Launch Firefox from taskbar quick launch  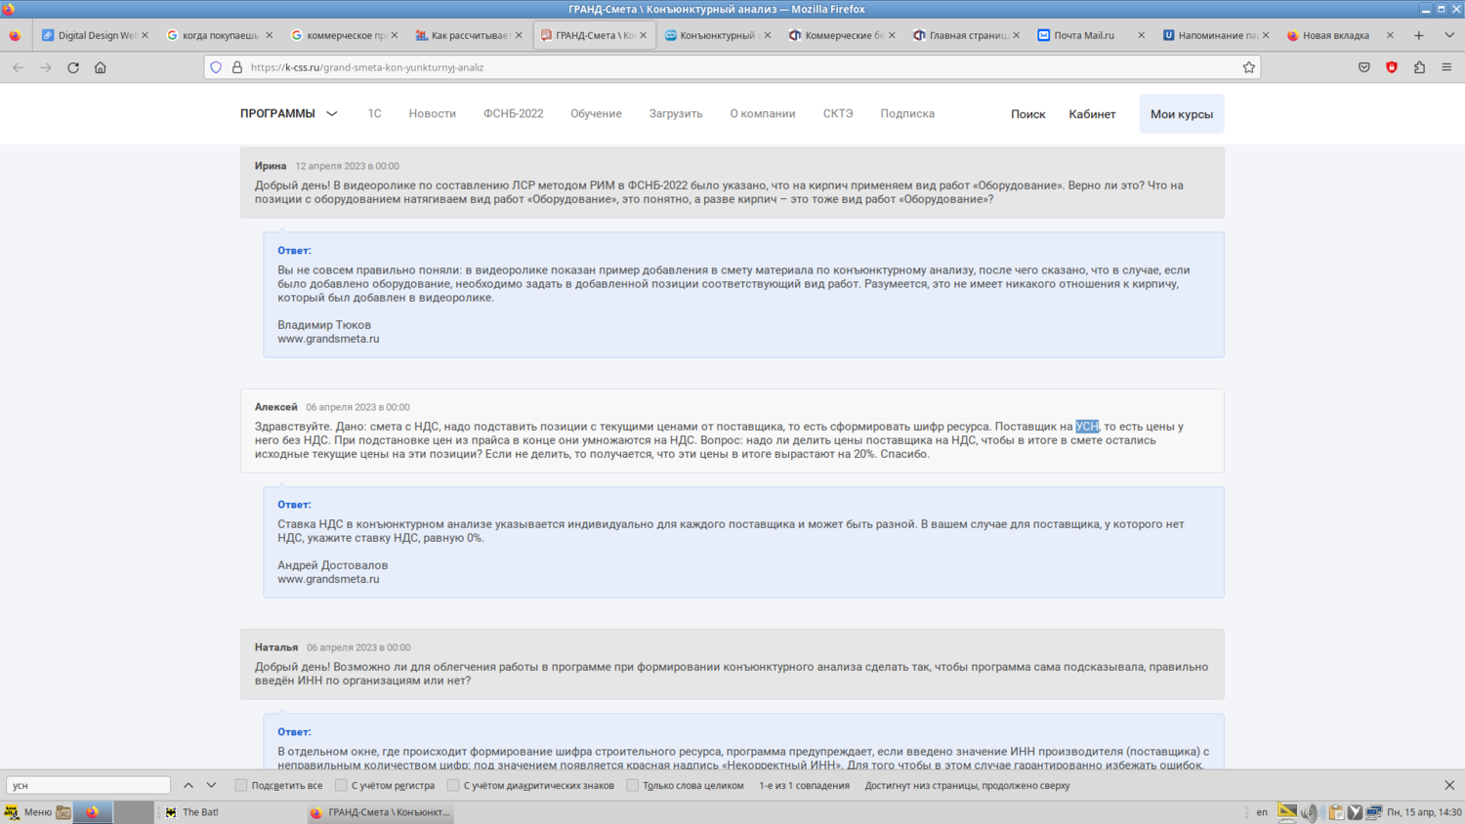pos(93,812)
